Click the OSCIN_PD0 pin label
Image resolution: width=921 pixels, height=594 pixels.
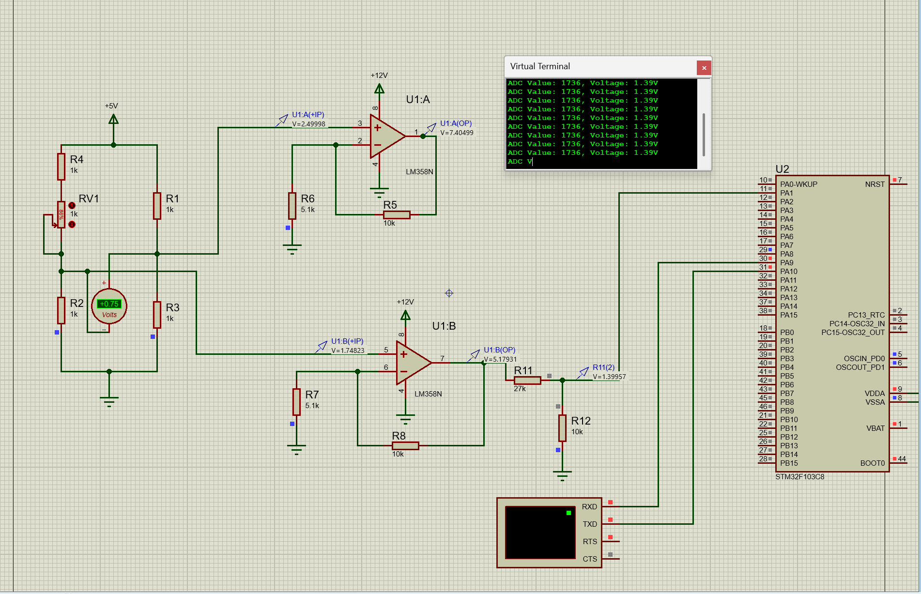point(864,359)
